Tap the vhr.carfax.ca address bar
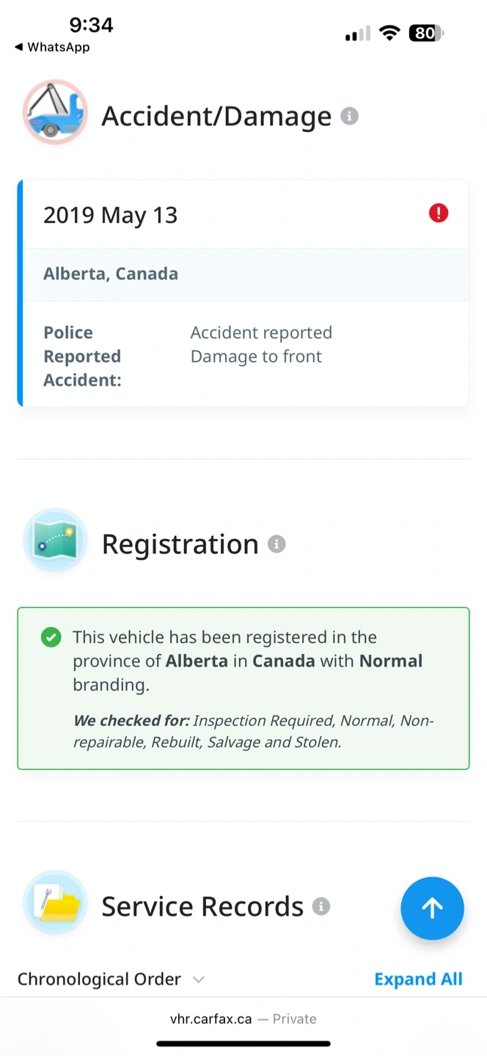The height and width of the screenshot is (1056, 487). pyautogui.click(x=243, y=1019)
